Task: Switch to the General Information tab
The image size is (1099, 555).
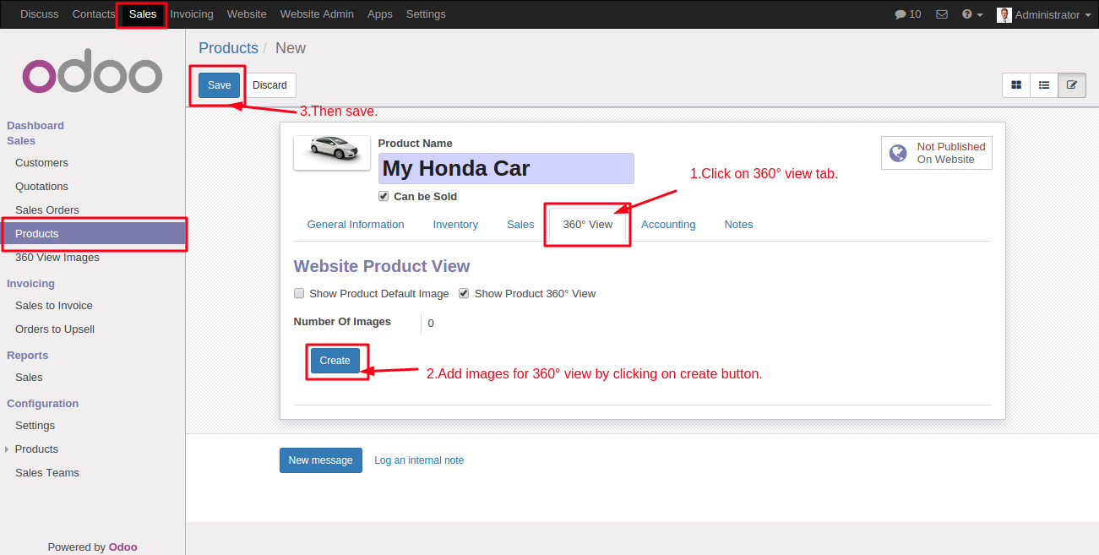Action: coord(356,225)
